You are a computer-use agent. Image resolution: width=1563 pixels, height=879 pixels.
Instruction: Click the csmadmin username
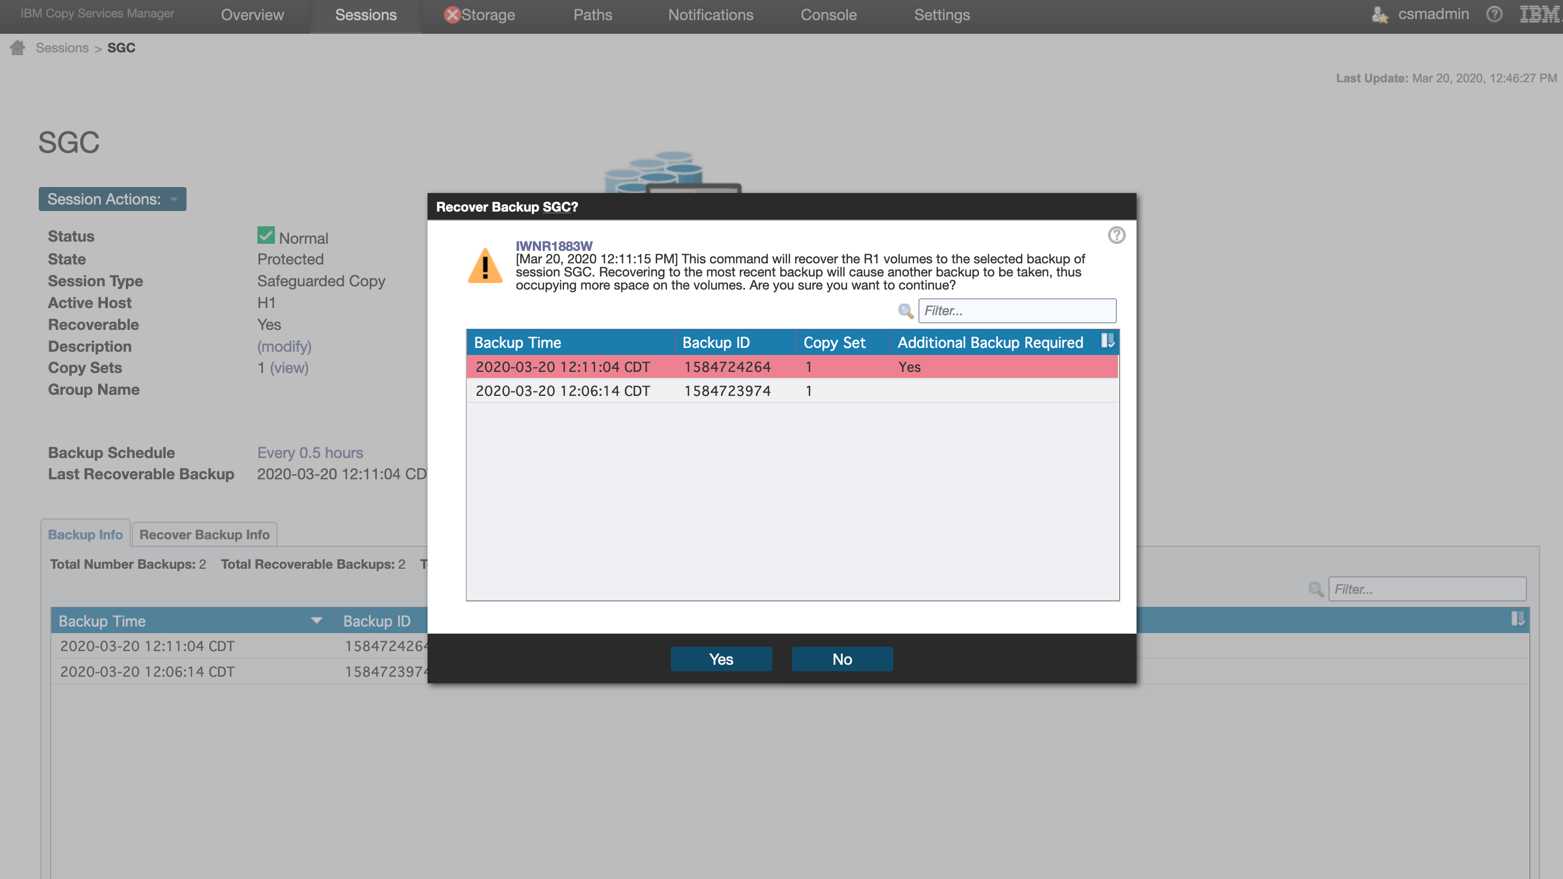click(x=1433, y=15)
